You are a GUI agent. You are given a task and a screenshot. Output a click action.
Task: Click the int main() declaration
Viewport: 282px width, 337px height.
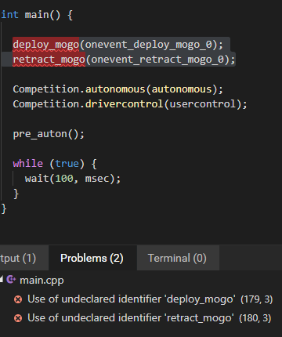(x=37, y=15)
